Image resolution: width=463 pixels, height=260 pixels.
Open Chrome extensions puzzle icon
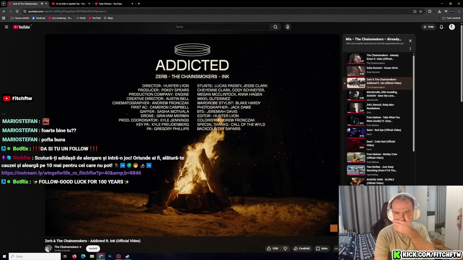pyautogui.click(x=430, y=11)
